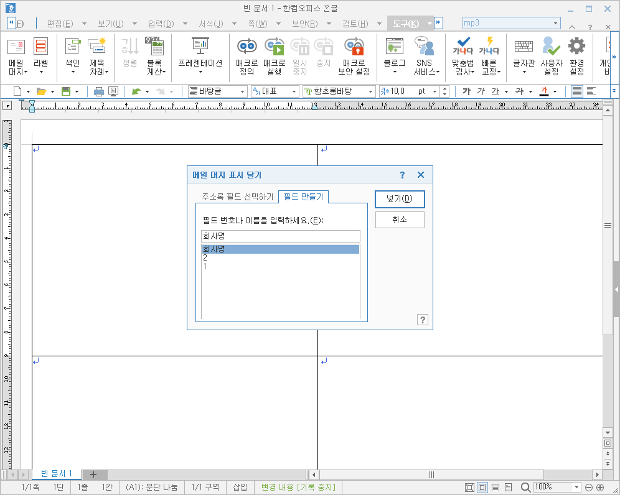Image resolution: width=620 pixels, height=495 pixels.
Task: Click the New Document icon
Action: tap(17, 91)
